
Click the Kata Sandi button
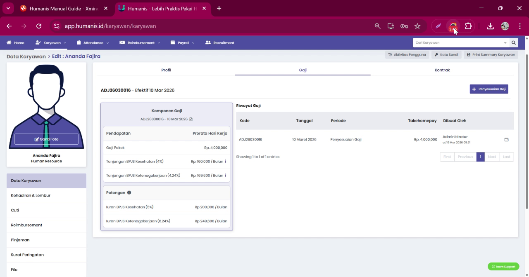[x=446, y=54]
